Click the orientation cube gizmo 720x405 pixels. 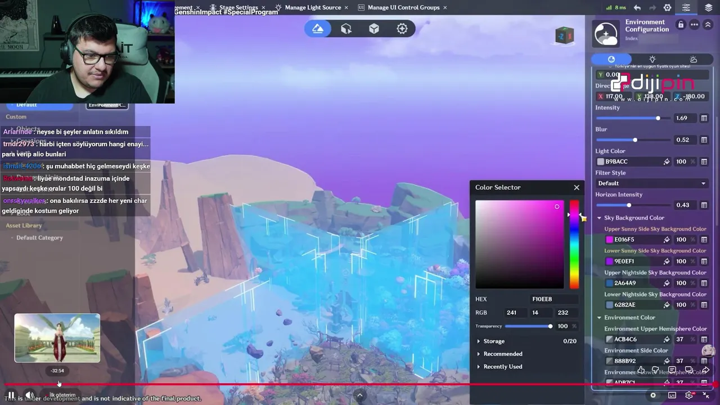(564, 36)
